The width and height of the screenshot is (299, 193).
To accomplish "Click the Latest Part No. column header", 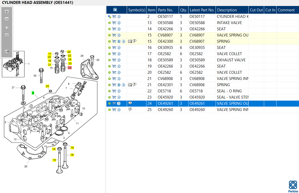I will coord(202,10).
